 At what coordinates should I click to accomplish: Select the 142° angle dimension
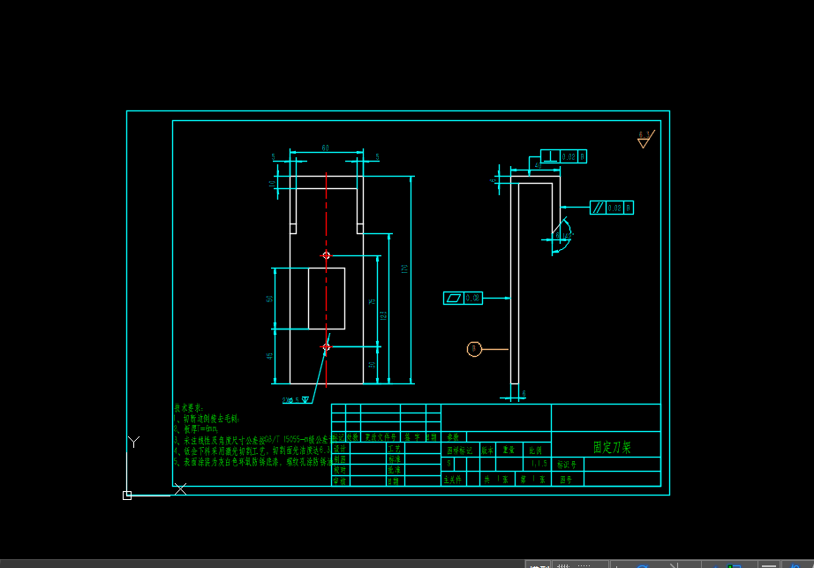click(x=568, y=236)
